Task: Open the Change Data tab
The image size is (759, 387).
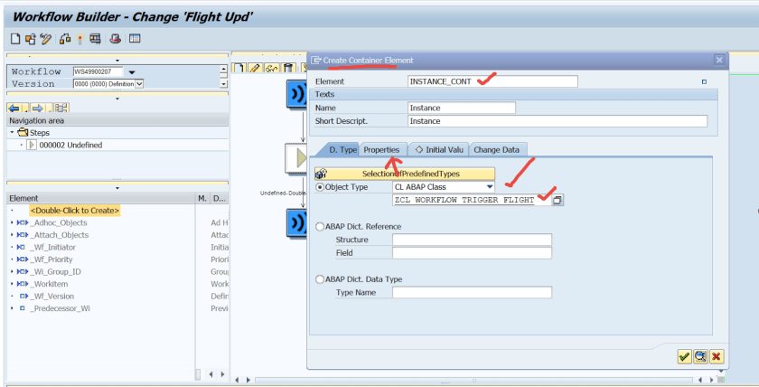Action: [497, 150]
